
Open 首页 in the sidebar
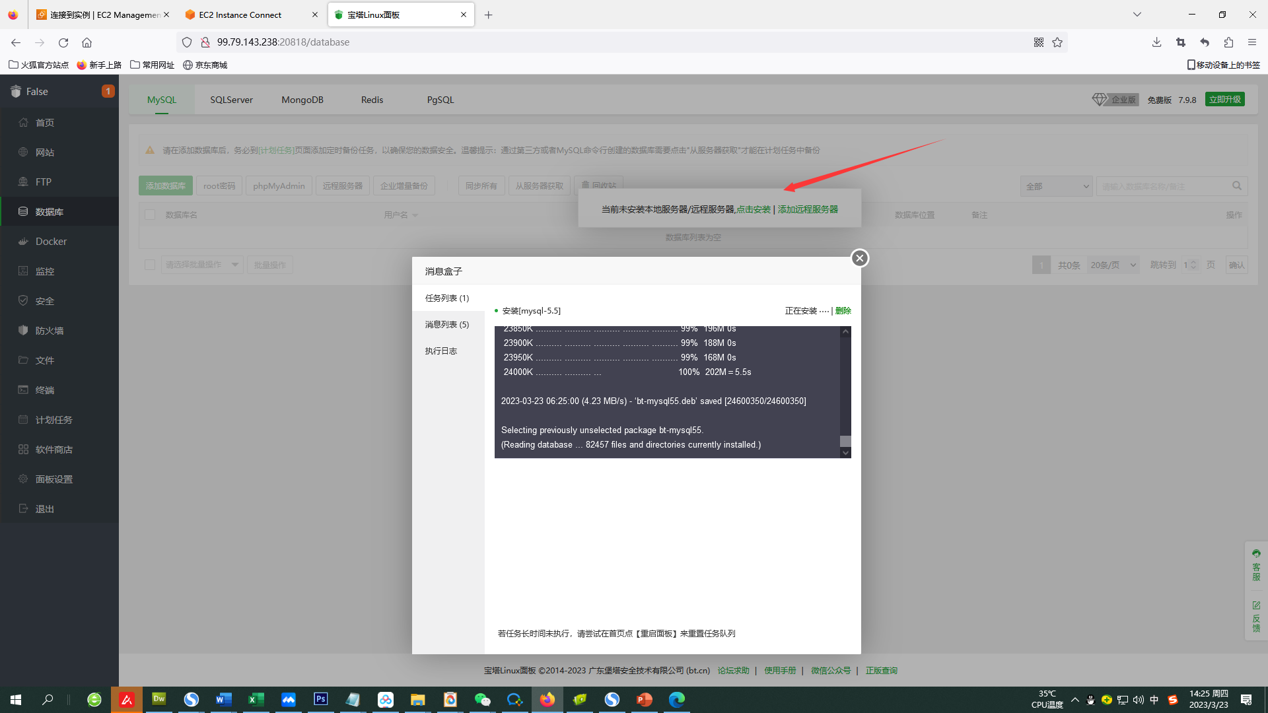[x=59, y=123]
